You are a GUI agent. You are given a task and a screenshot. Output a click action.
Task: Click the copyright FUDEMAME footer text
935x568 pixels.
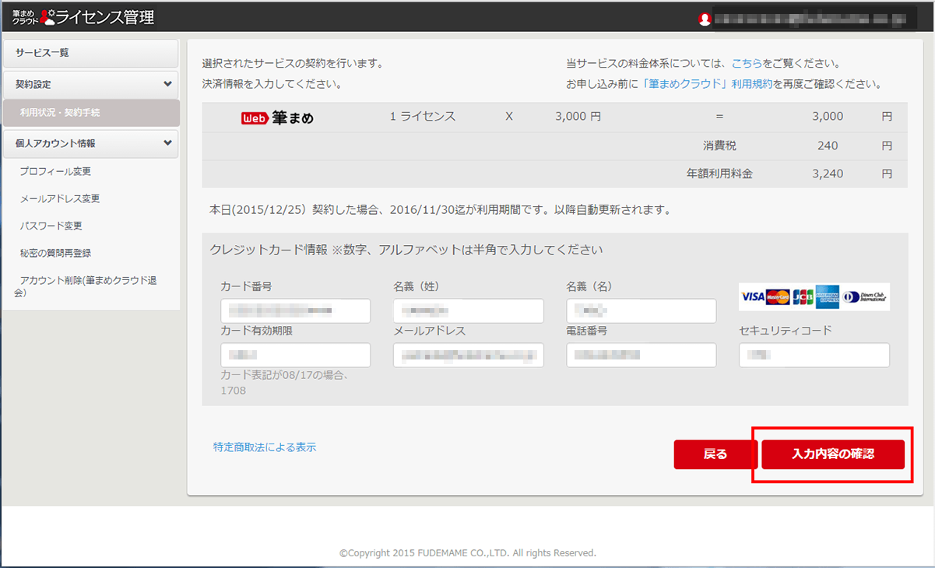point(468,553)
